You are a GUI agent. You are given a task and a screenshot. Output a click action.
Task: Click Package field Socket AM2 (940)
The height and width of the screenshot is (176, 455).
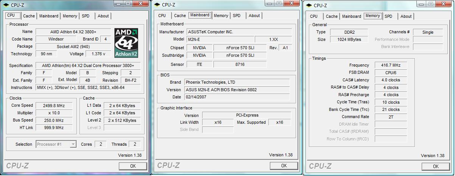click(73, 47)
